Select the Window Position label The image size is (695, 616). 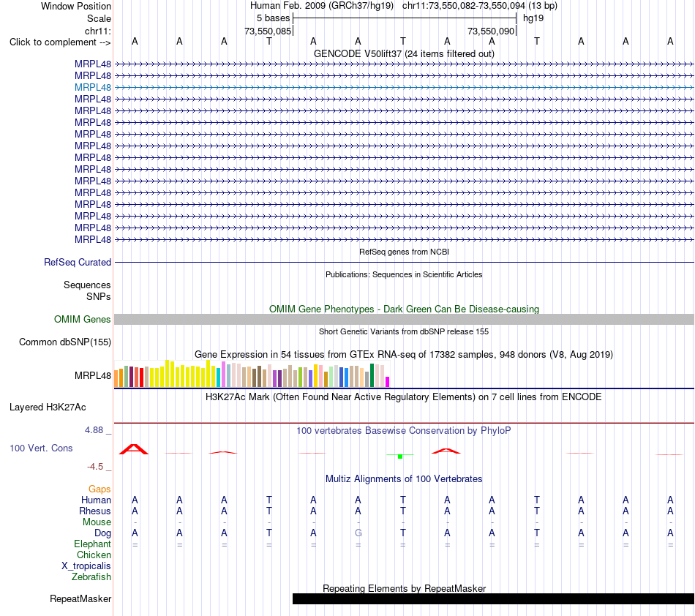[x=76, y=6]
